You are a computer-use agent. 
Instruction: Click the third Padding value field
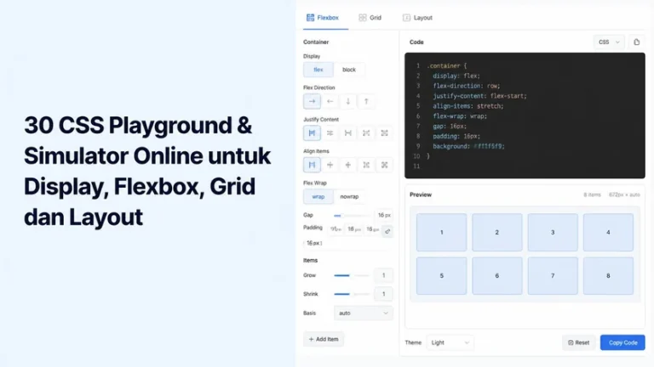pos(372,229)
